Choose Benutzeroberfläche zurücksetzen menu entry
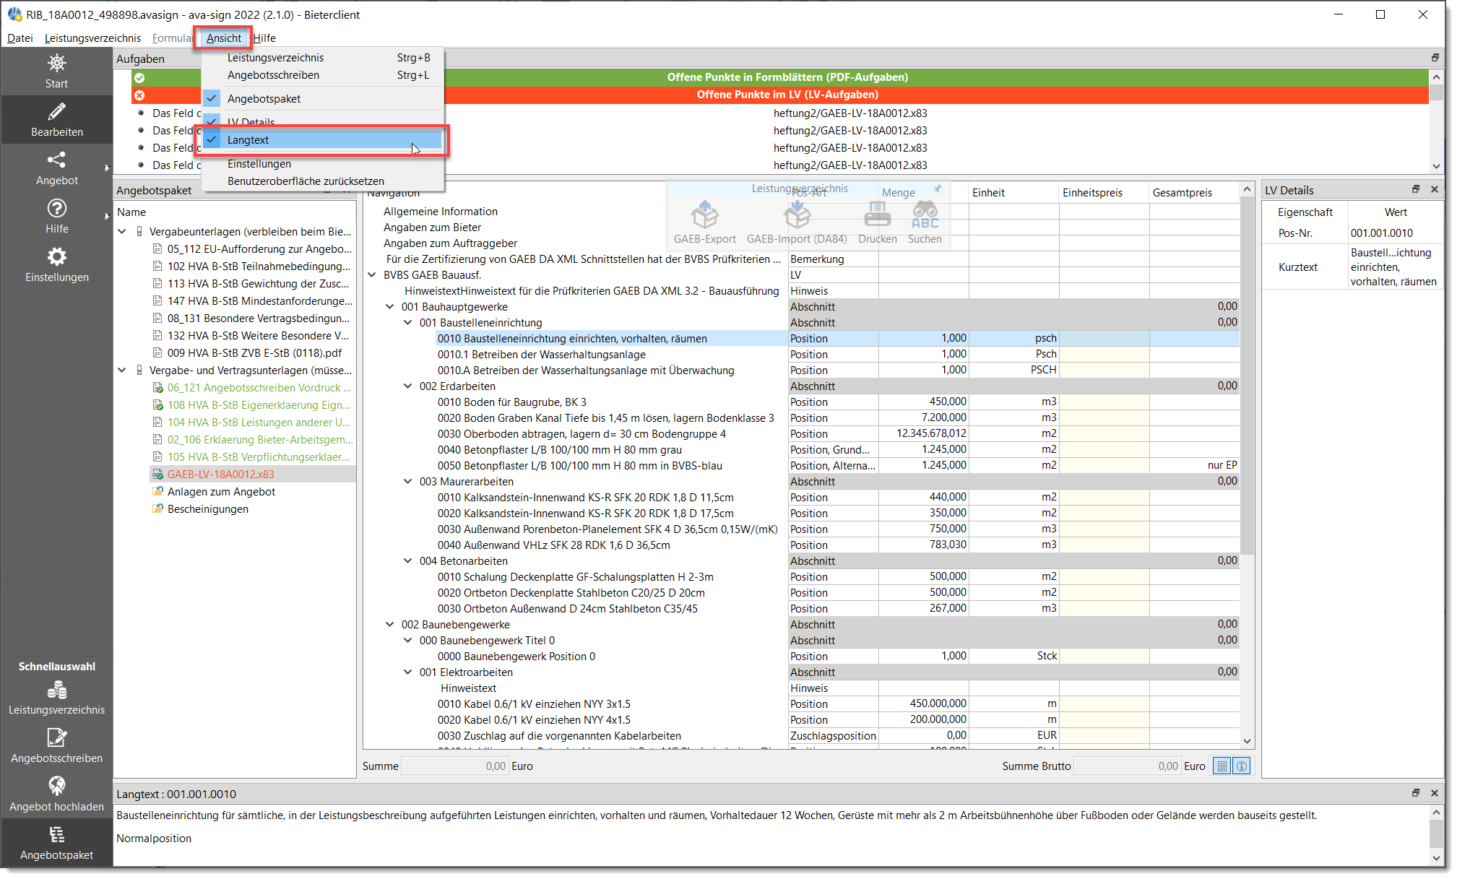 pos(322,181)
